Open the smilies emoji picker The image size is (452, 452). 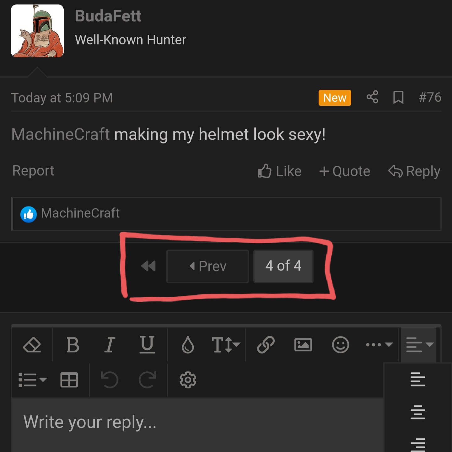point(341,345)
